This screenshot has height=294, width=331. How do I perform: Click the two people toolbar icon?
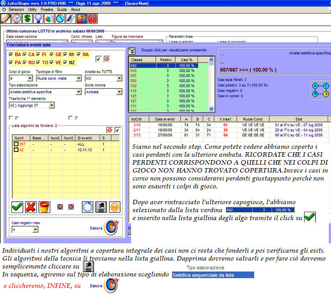pos(82,19)
